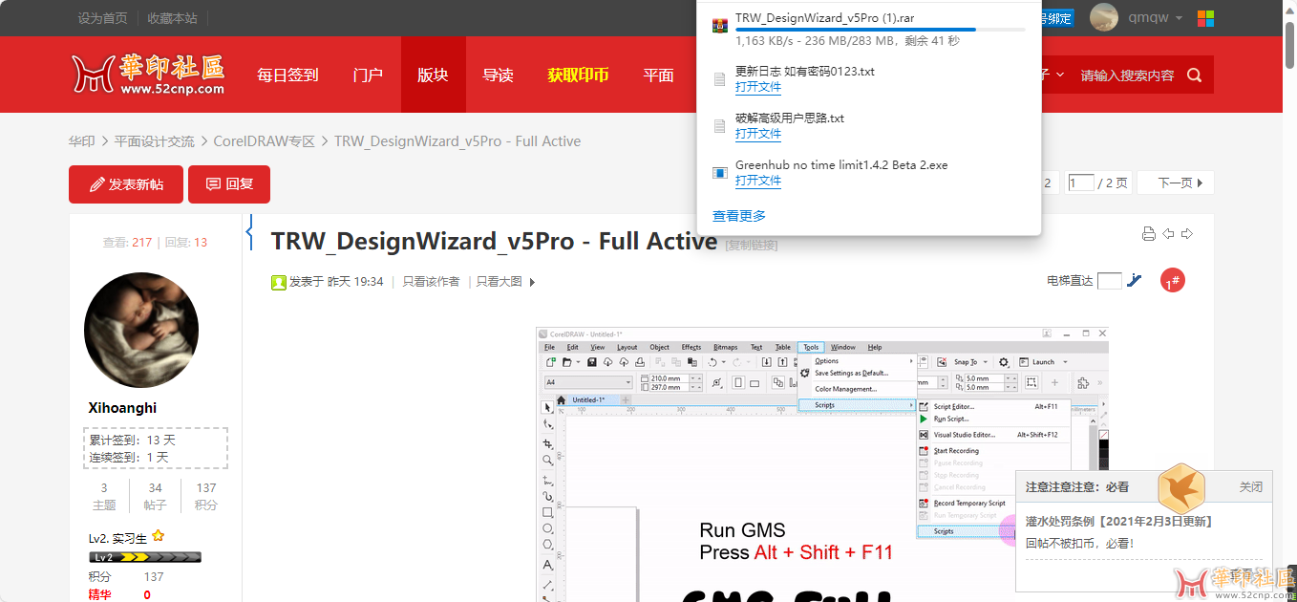Open the search type dropdown chevron

[x=1060, y=75]
